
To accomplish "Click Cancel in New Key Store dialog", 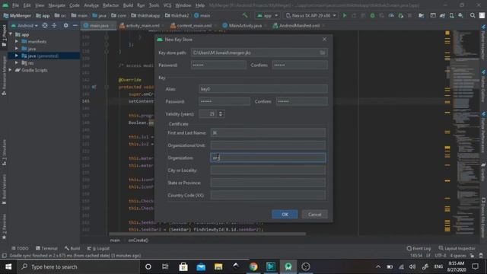I will (x=314, y=215).
